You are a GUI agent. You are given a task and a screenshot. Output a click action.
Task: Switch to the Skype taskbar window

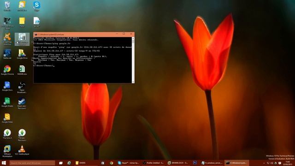tap(128, 163)
